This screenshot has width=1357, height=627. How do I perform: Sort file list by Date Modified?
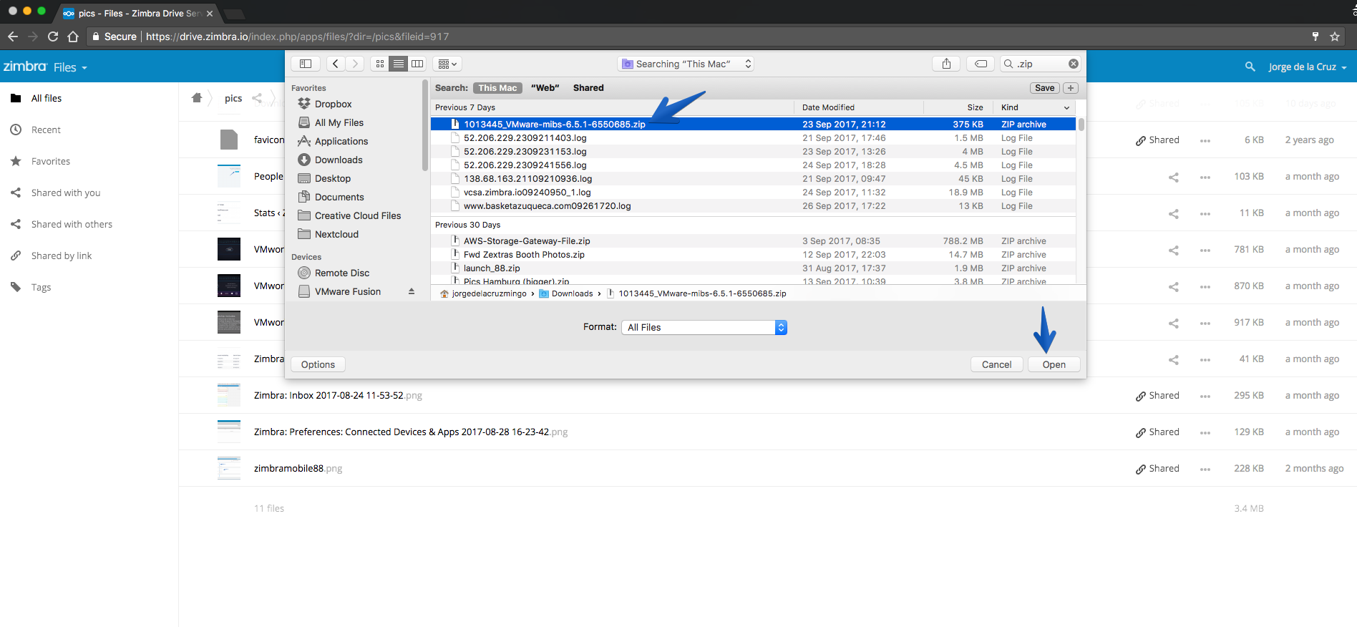click(828, 107)
